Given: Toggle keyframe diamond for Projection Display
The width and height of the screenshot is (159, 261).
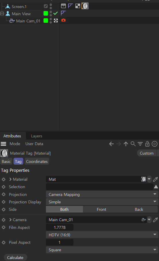Looking at the screenshot, I should click(3, 202).
